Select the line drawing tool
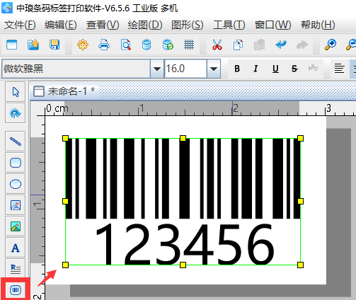 pos(16,142)
